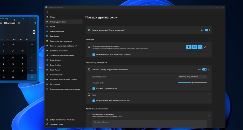Click the Изменение размера изображений icon
Viewport: 243px width, 130px height.
(x=47, y=46)
